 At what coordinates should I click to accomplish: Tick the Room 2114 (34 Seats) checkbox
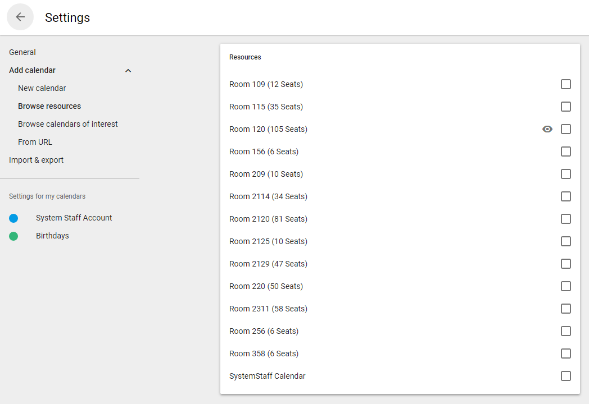[566, 196]
